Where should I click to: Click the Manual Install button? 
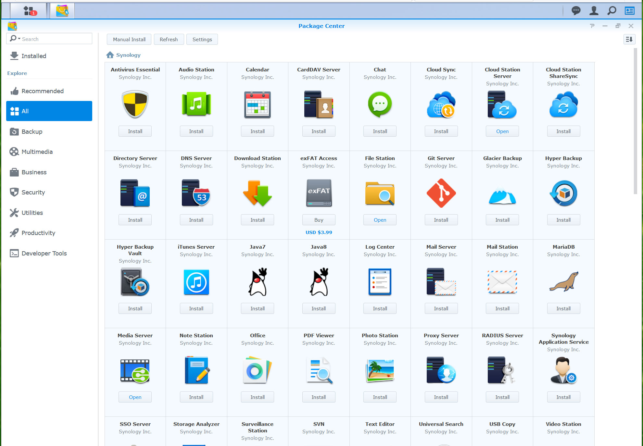coord(129,39)
